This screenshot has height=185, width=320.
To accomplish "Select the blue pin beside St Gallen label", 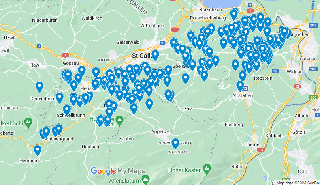I will coord(155,55).
